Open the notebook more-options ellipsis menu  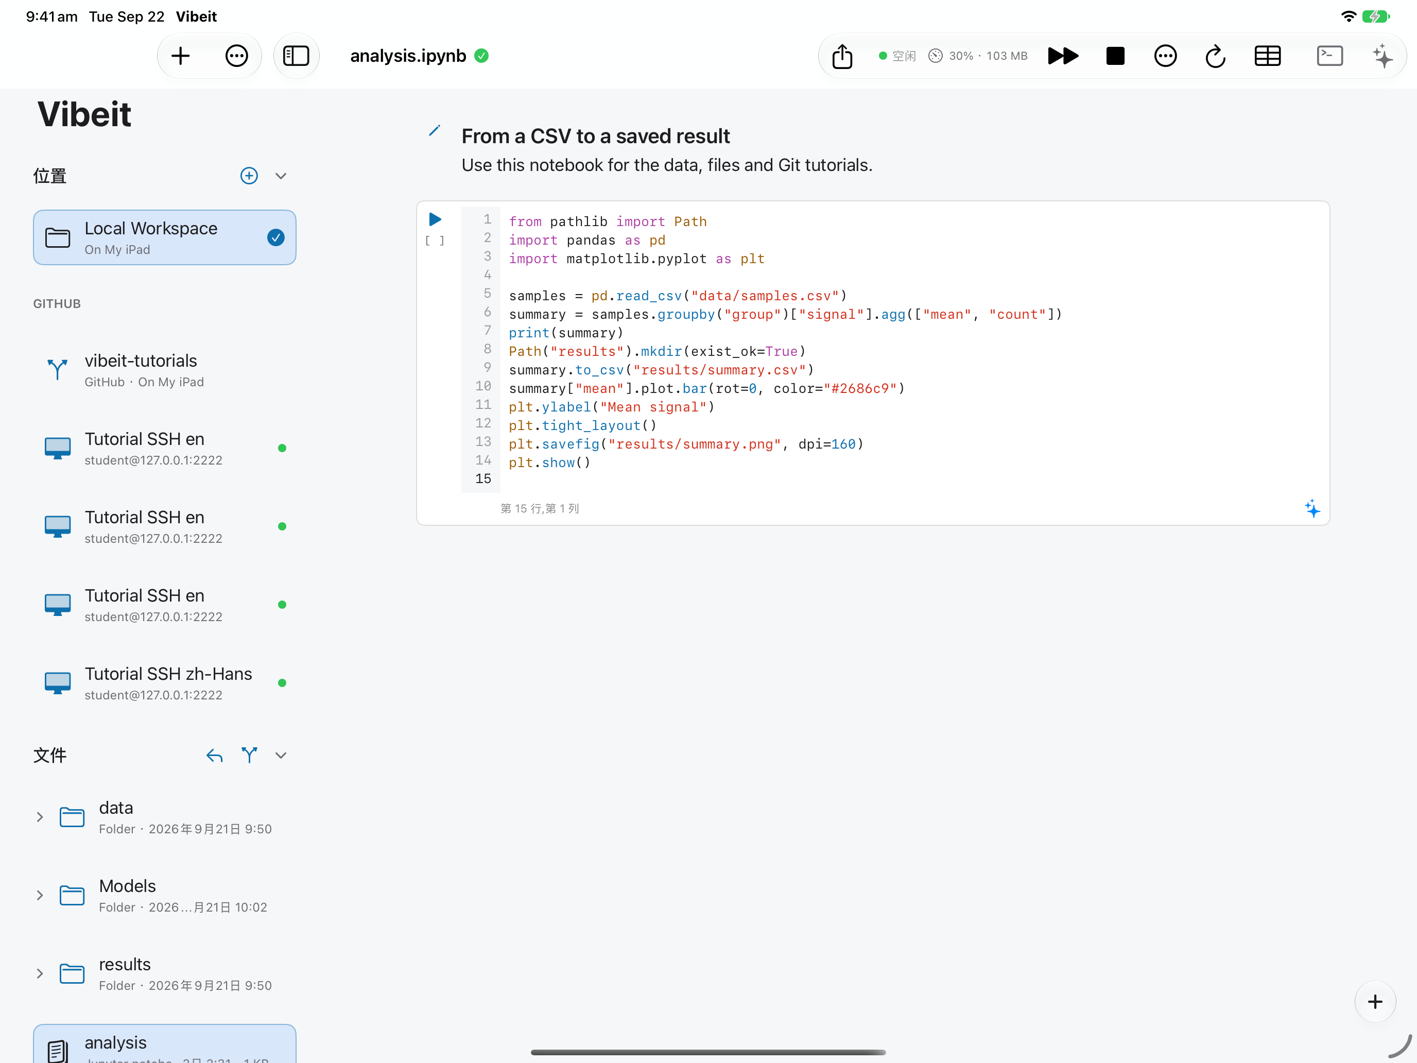pyautogui.click(x=1165, y=56)
